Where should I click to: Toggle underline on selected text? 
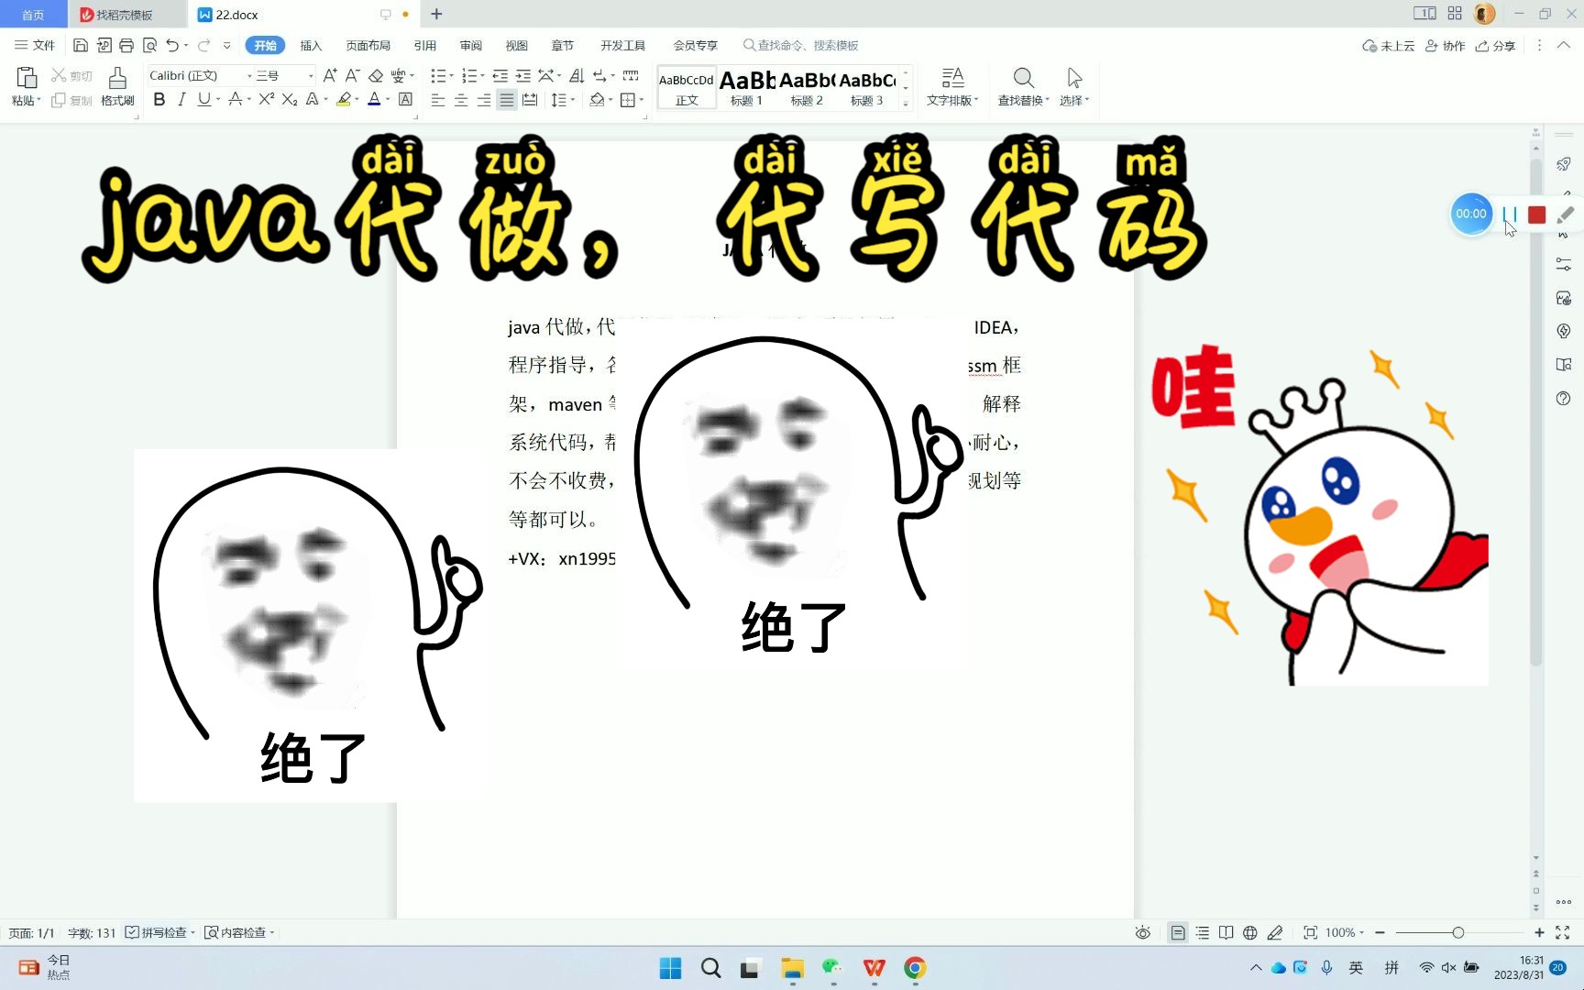pyautogui.click(x=203, y=100)
